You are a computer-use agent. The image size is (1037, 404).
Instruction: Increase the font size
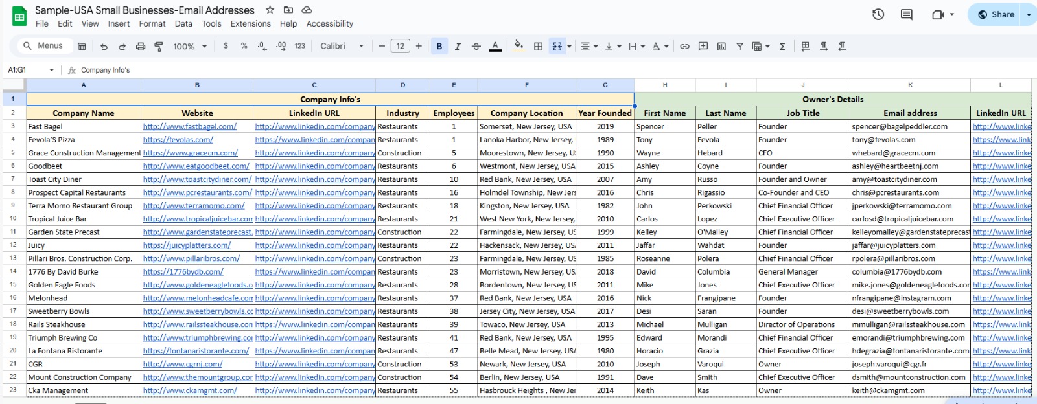[x=419, y=46]
